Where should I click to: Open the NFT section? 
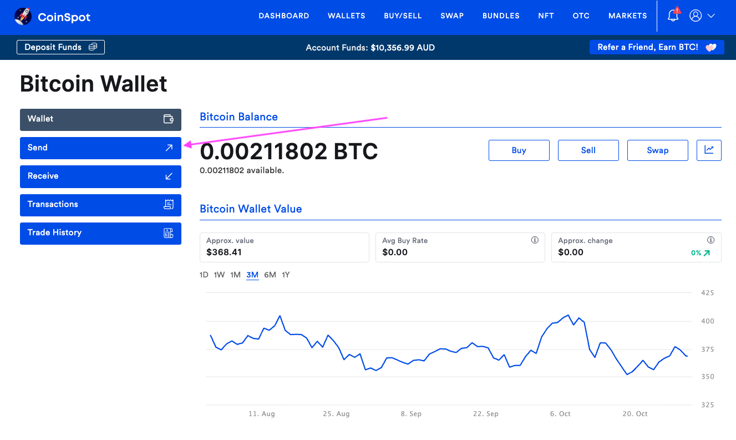pyautogui.click(x=546, y=16)
